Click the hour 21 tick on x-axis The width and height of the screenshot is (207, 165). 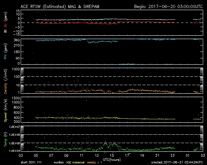point(158,155)
